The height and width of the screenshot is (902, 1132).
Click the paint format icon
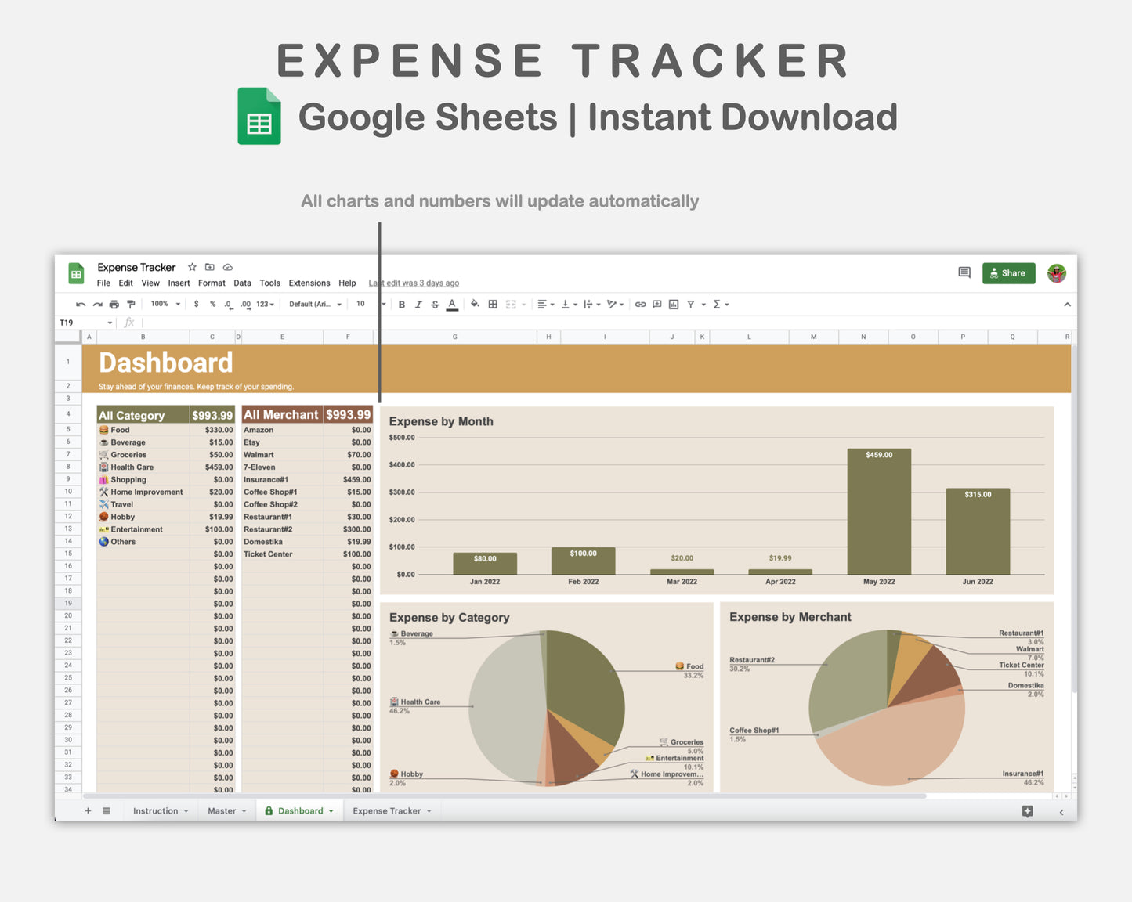[132, 304]
